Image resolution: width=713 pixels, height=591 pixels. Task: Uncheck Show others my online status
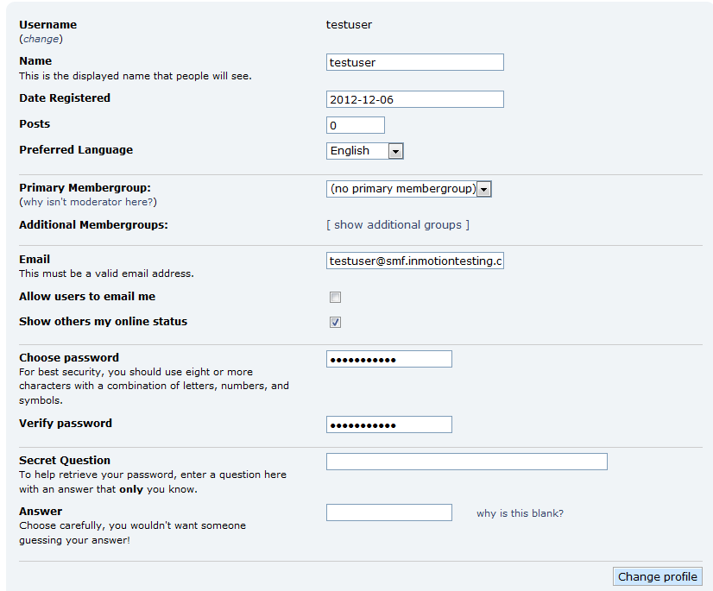click(335, 322)
